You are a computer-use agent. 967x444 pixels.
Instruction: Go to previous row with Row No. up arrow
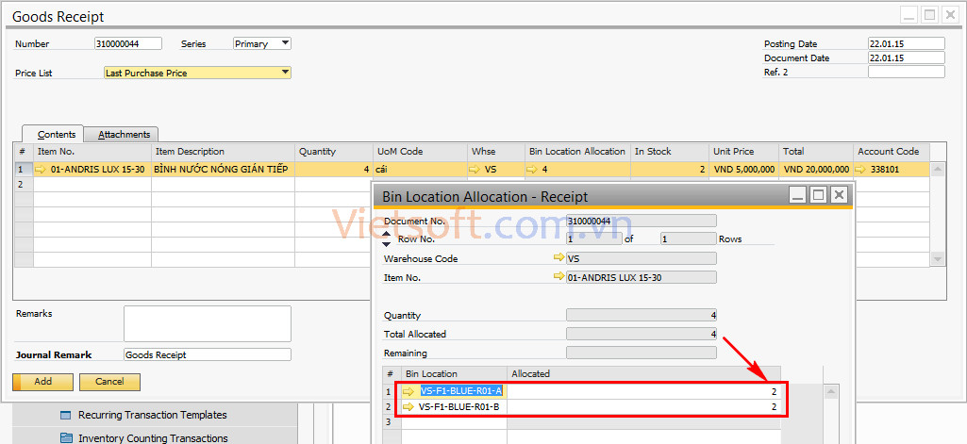pyautogui.click(x=386, y=234)
